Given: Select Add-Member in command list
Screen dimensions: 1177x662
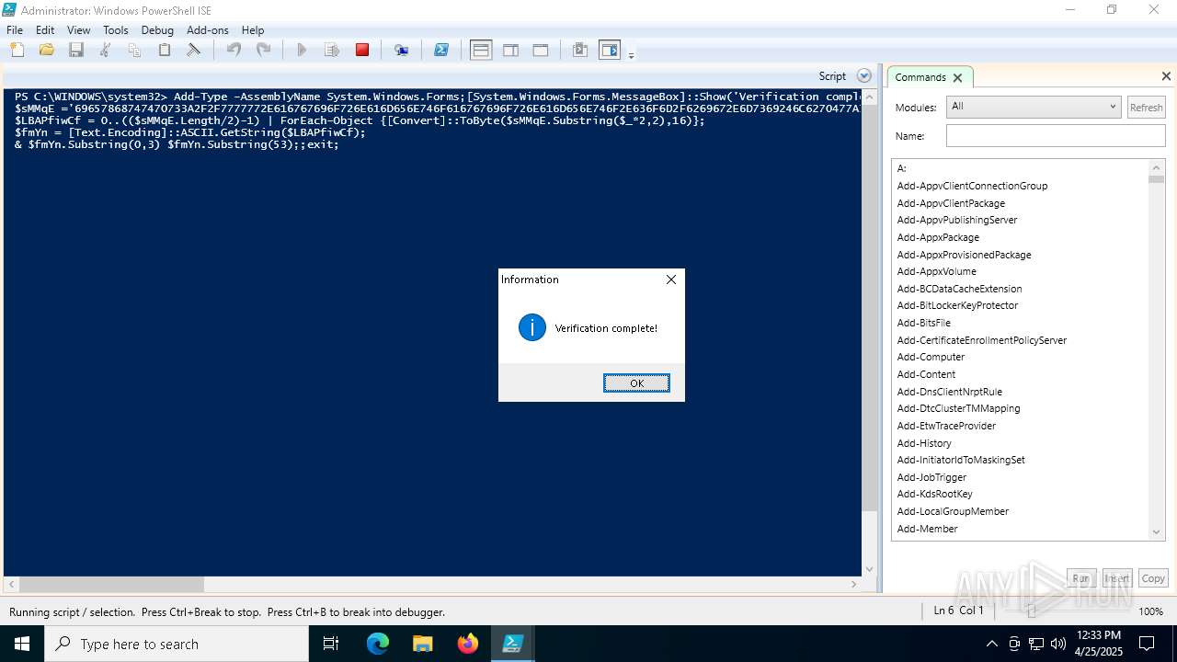Looking at the screenshot, I should 927,529.
